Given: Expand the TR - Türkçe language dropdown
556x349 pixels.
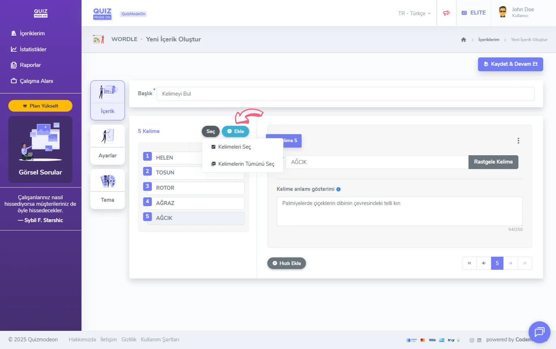Looking at the screenshot, I should pos(414,13).
